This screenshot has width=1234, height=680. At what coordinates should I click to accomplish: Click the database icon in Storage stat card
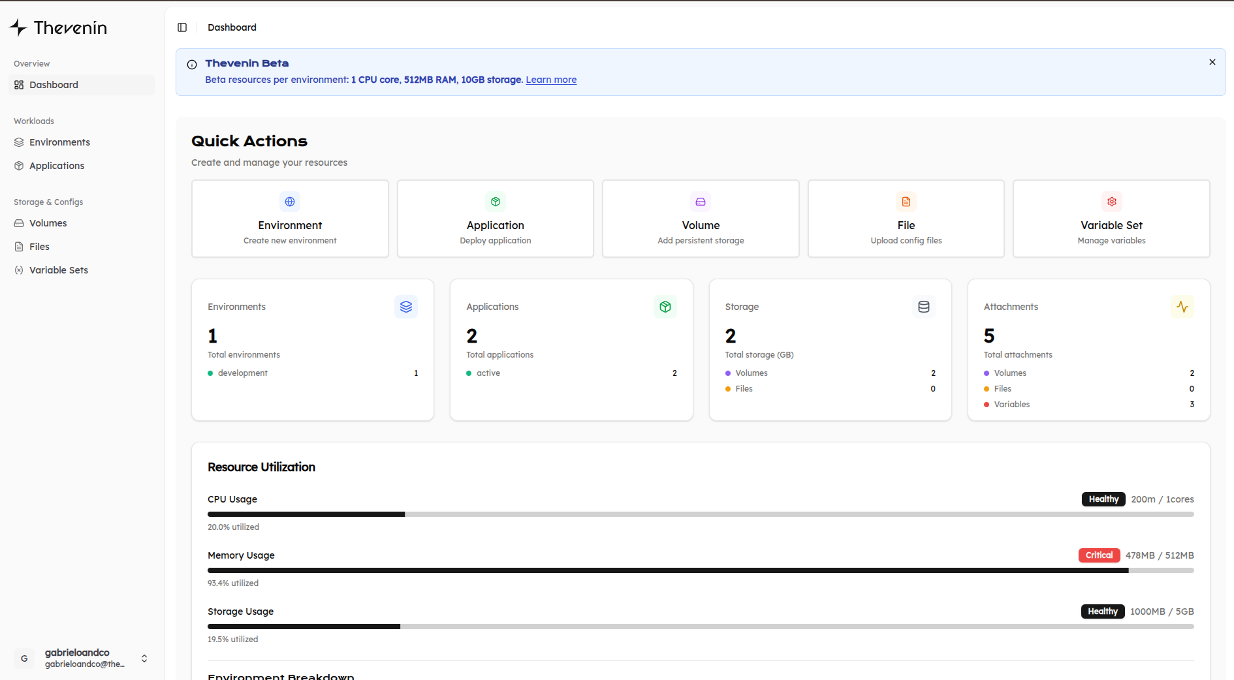click(x=924, y=307)
